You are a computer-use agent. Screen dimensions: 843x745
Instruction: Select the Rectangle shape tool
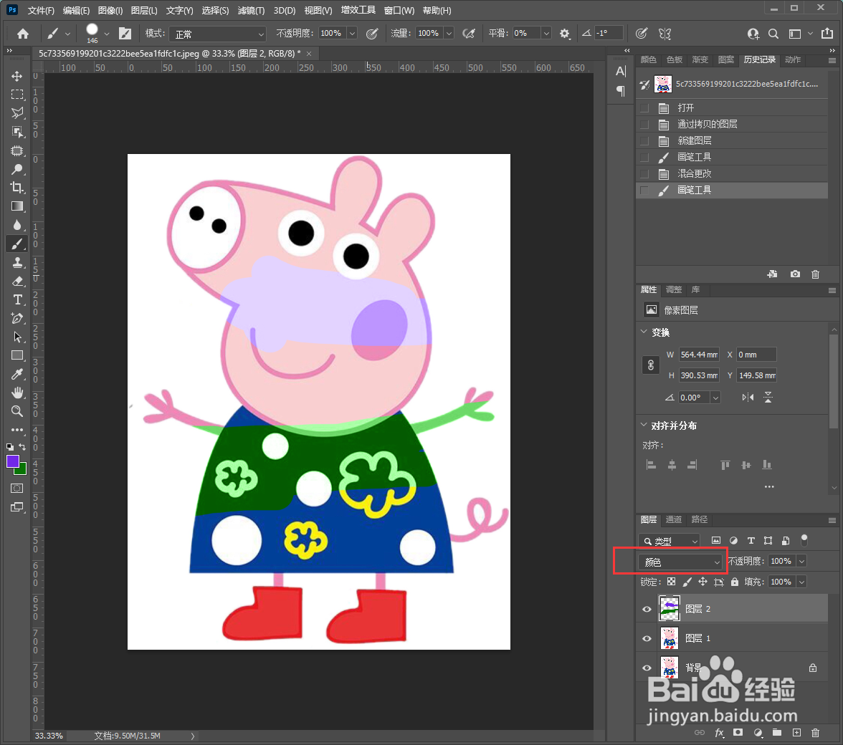pyautogui.click(x=17, y=355)
